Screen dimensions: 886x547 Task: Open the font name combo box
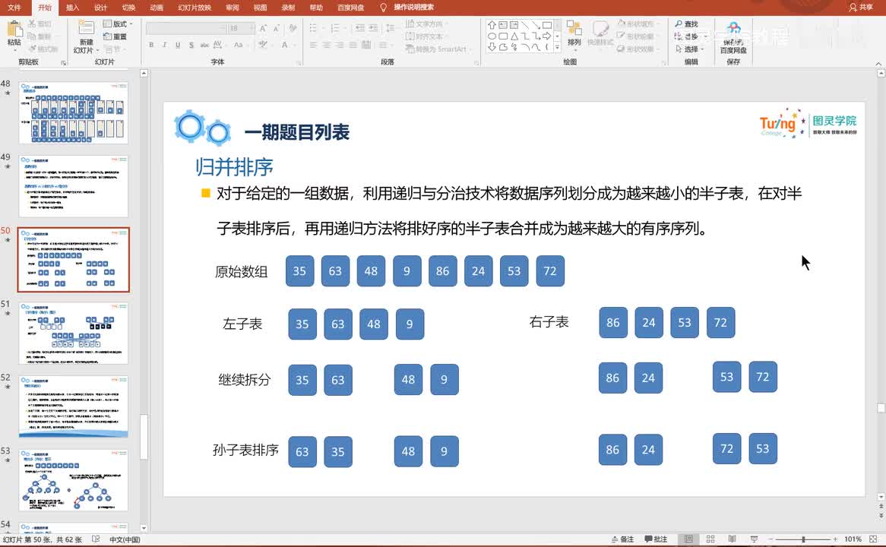click(186, 27)
